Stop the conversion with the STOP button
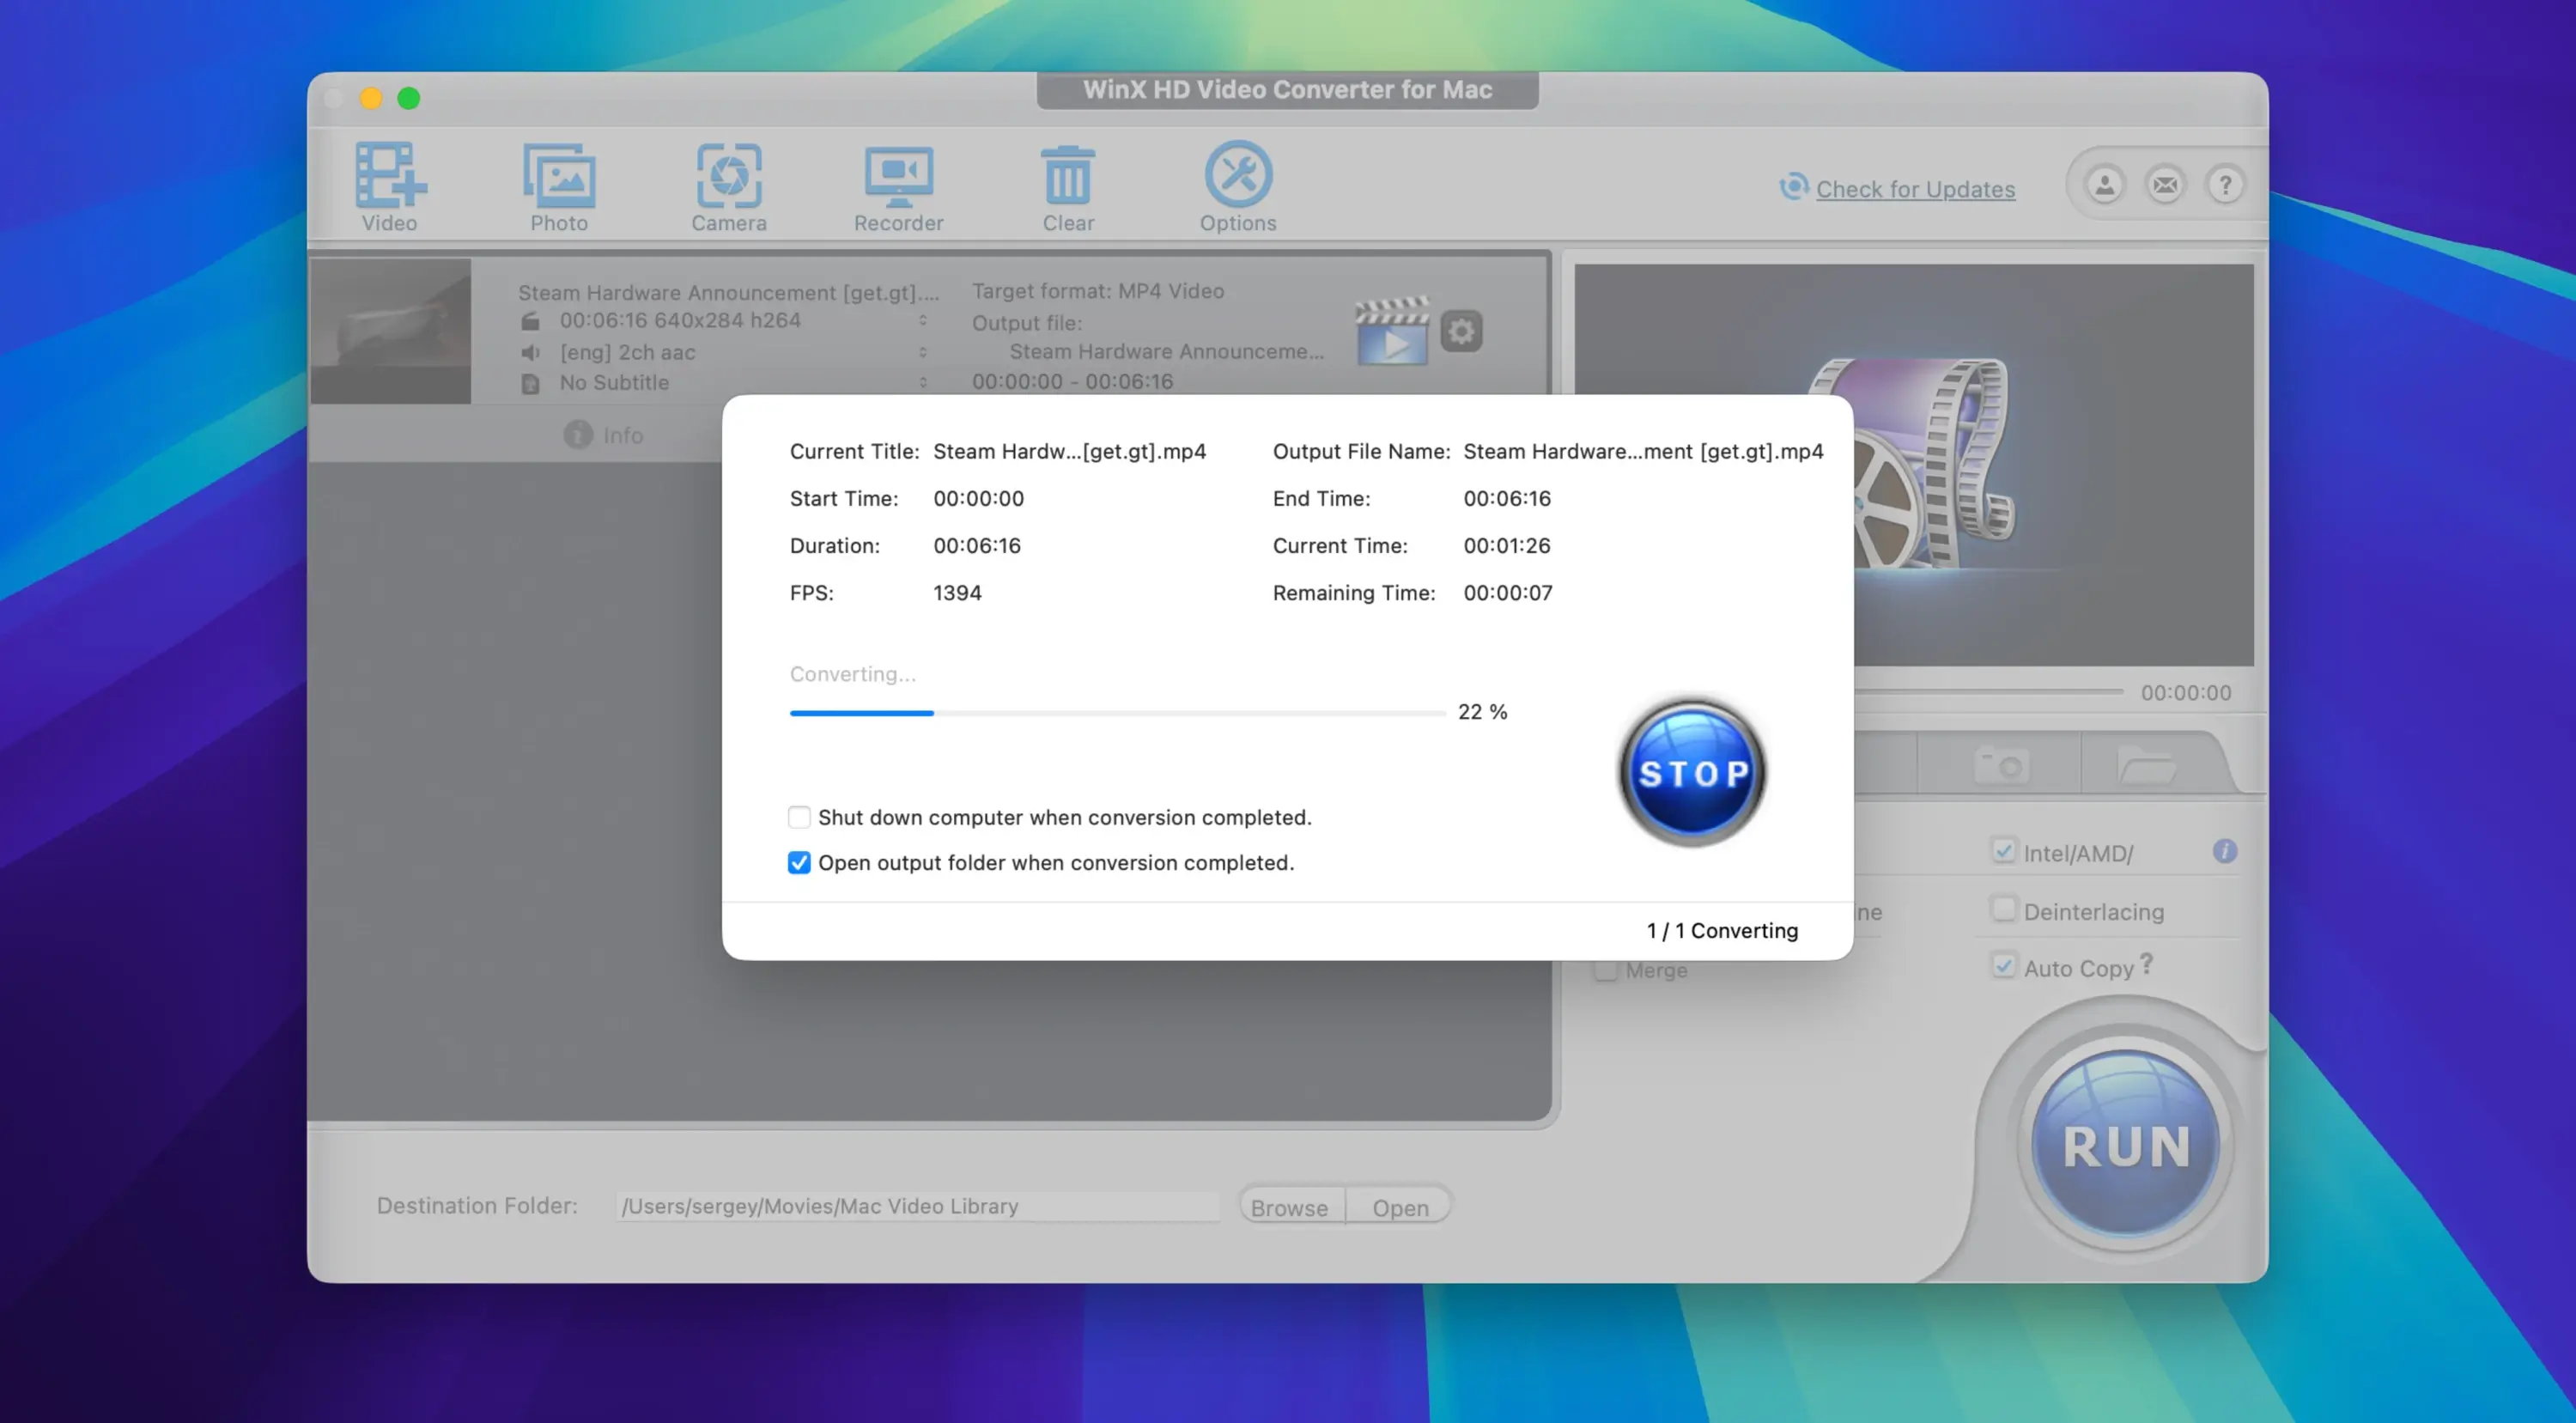 tap(1692, 773)
